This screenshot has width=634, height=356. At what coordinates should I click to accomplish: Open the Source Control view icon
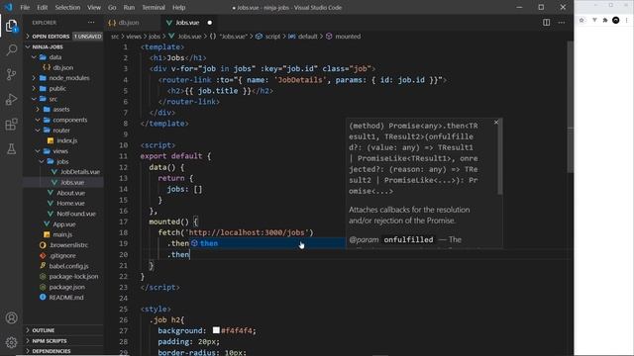pyautogui.click(x=11, y=74)
